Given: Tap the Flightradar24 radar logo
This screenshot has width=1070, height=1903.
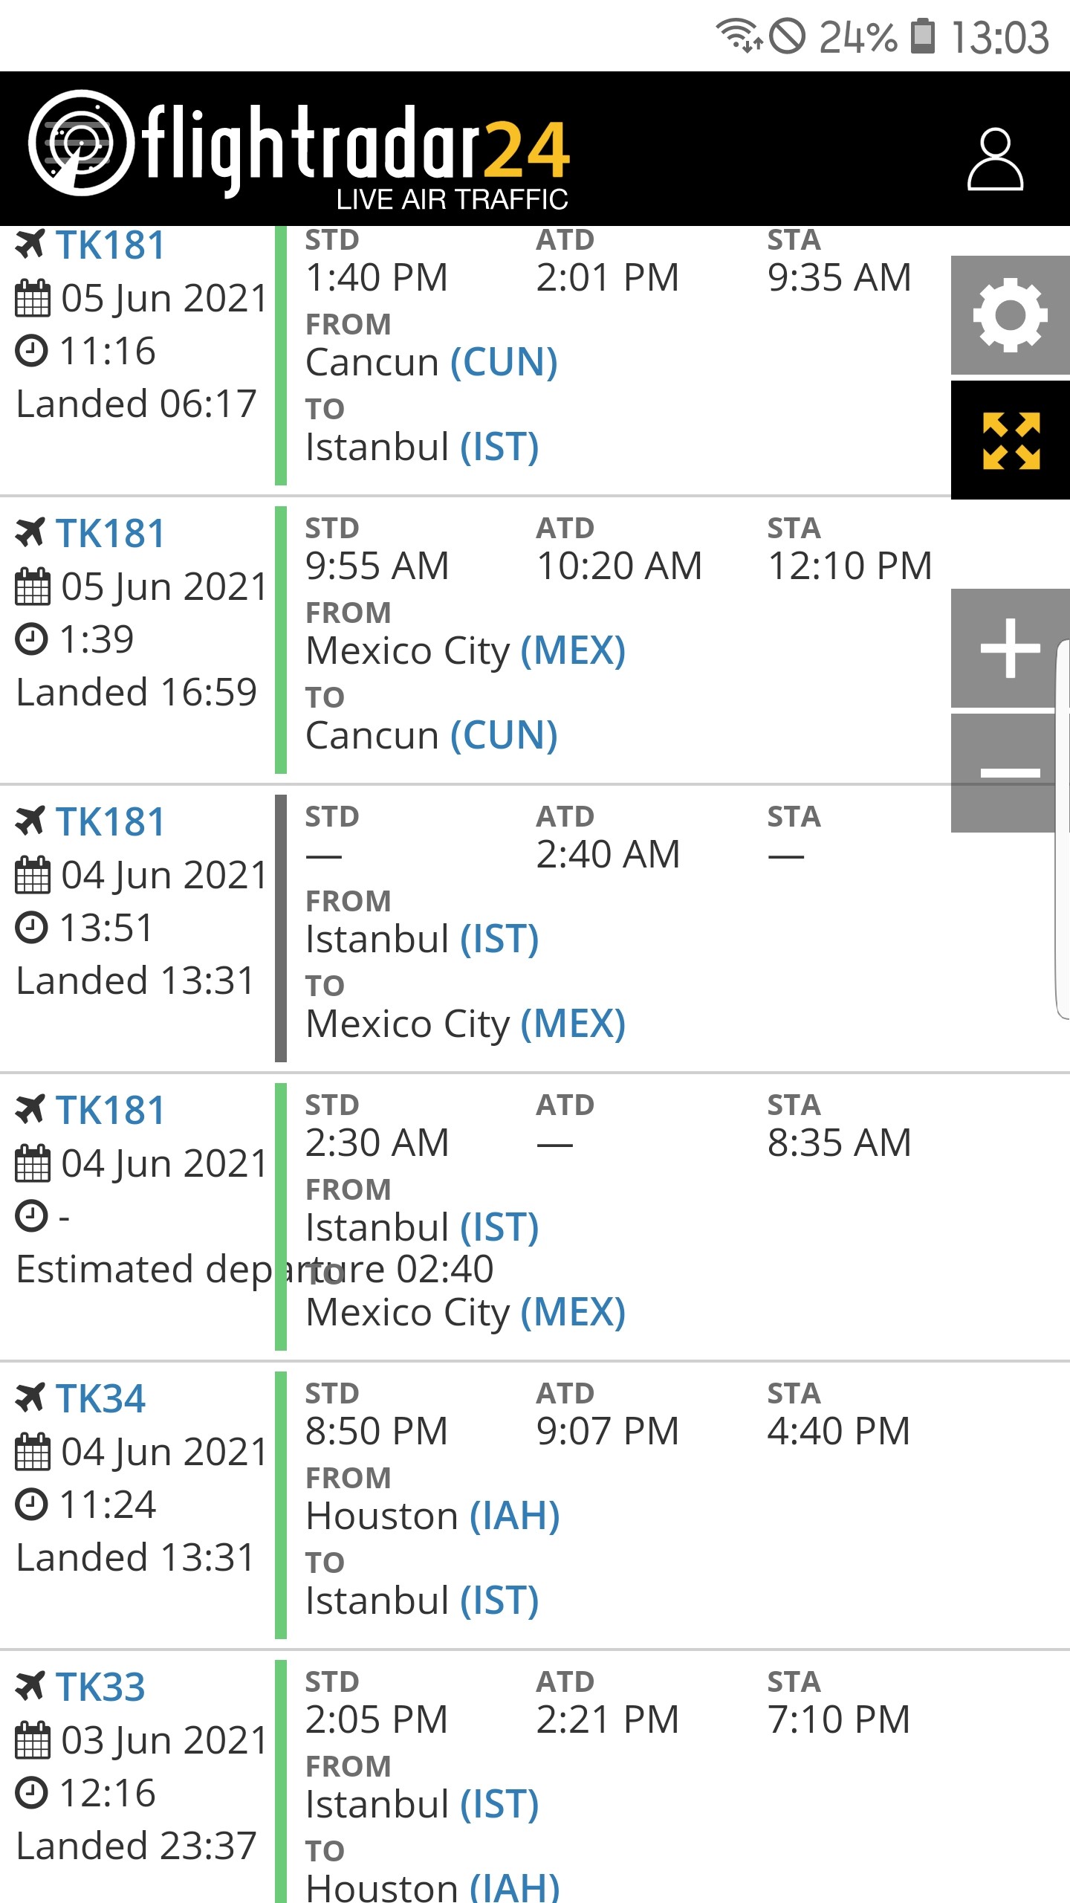Looking at the screenshot, I should click(x=82, y=143).
